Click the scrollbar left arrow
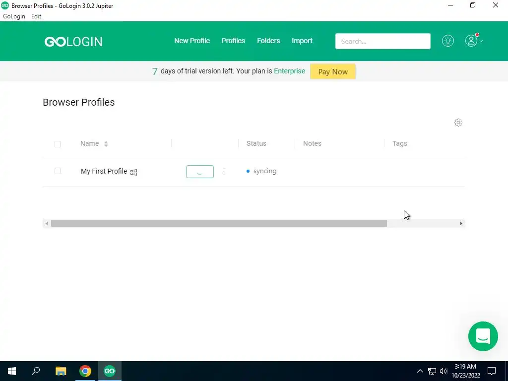The height and width of the screenshot is (381, 508). click(47, 224)
